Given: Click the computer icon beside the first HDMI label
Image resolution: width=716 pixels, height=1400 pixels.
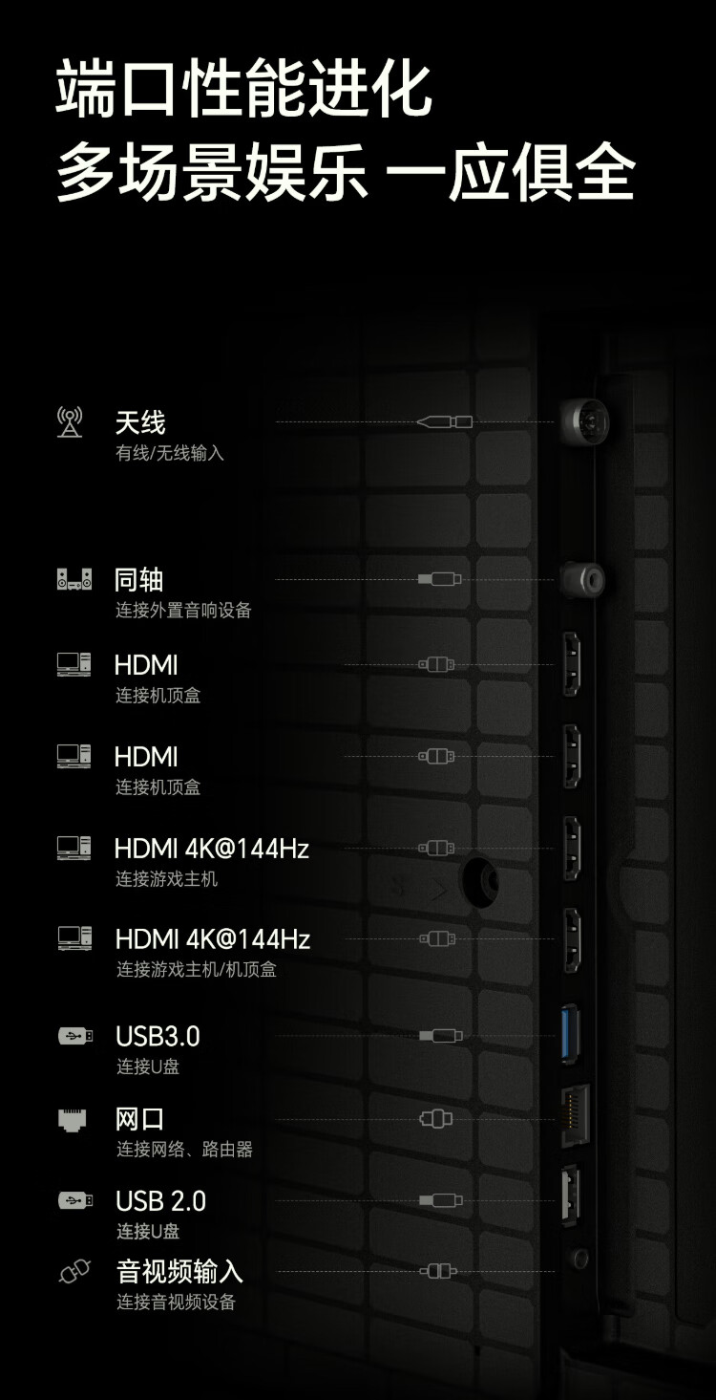Looking at the screenshot, I should [74, 664].
